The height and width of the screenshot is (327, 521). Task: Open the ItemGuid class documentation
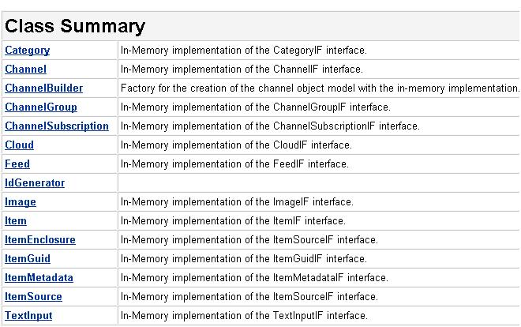point(28,258)
